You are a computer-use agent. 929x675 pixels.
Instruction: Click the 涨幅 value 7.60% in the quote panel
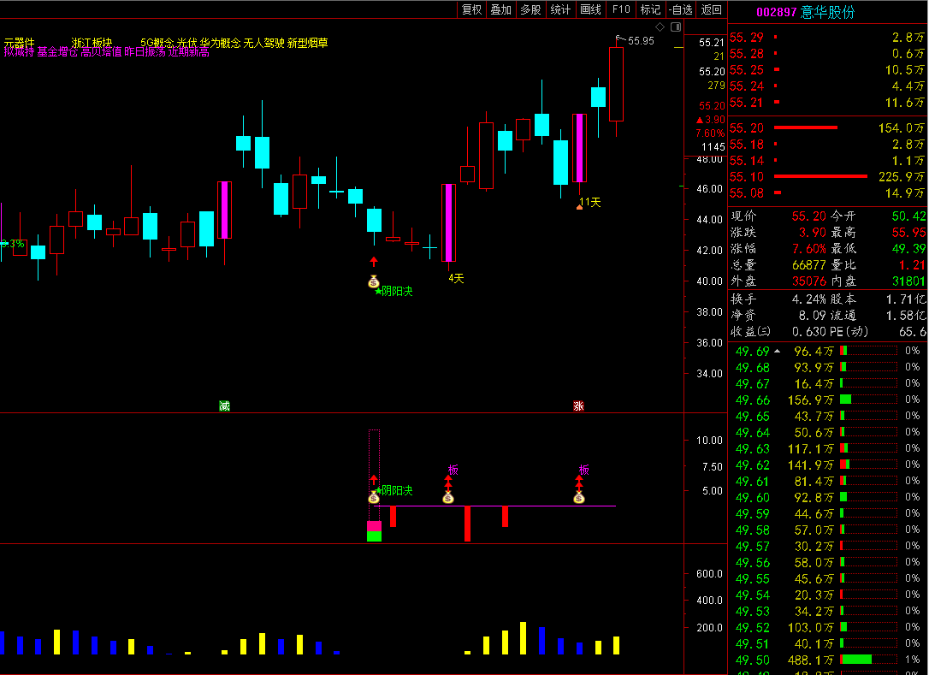click(x=808, y=249)
